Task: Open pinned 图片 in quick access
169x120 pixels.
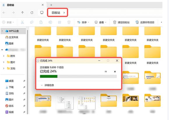Action: (10, 100)
